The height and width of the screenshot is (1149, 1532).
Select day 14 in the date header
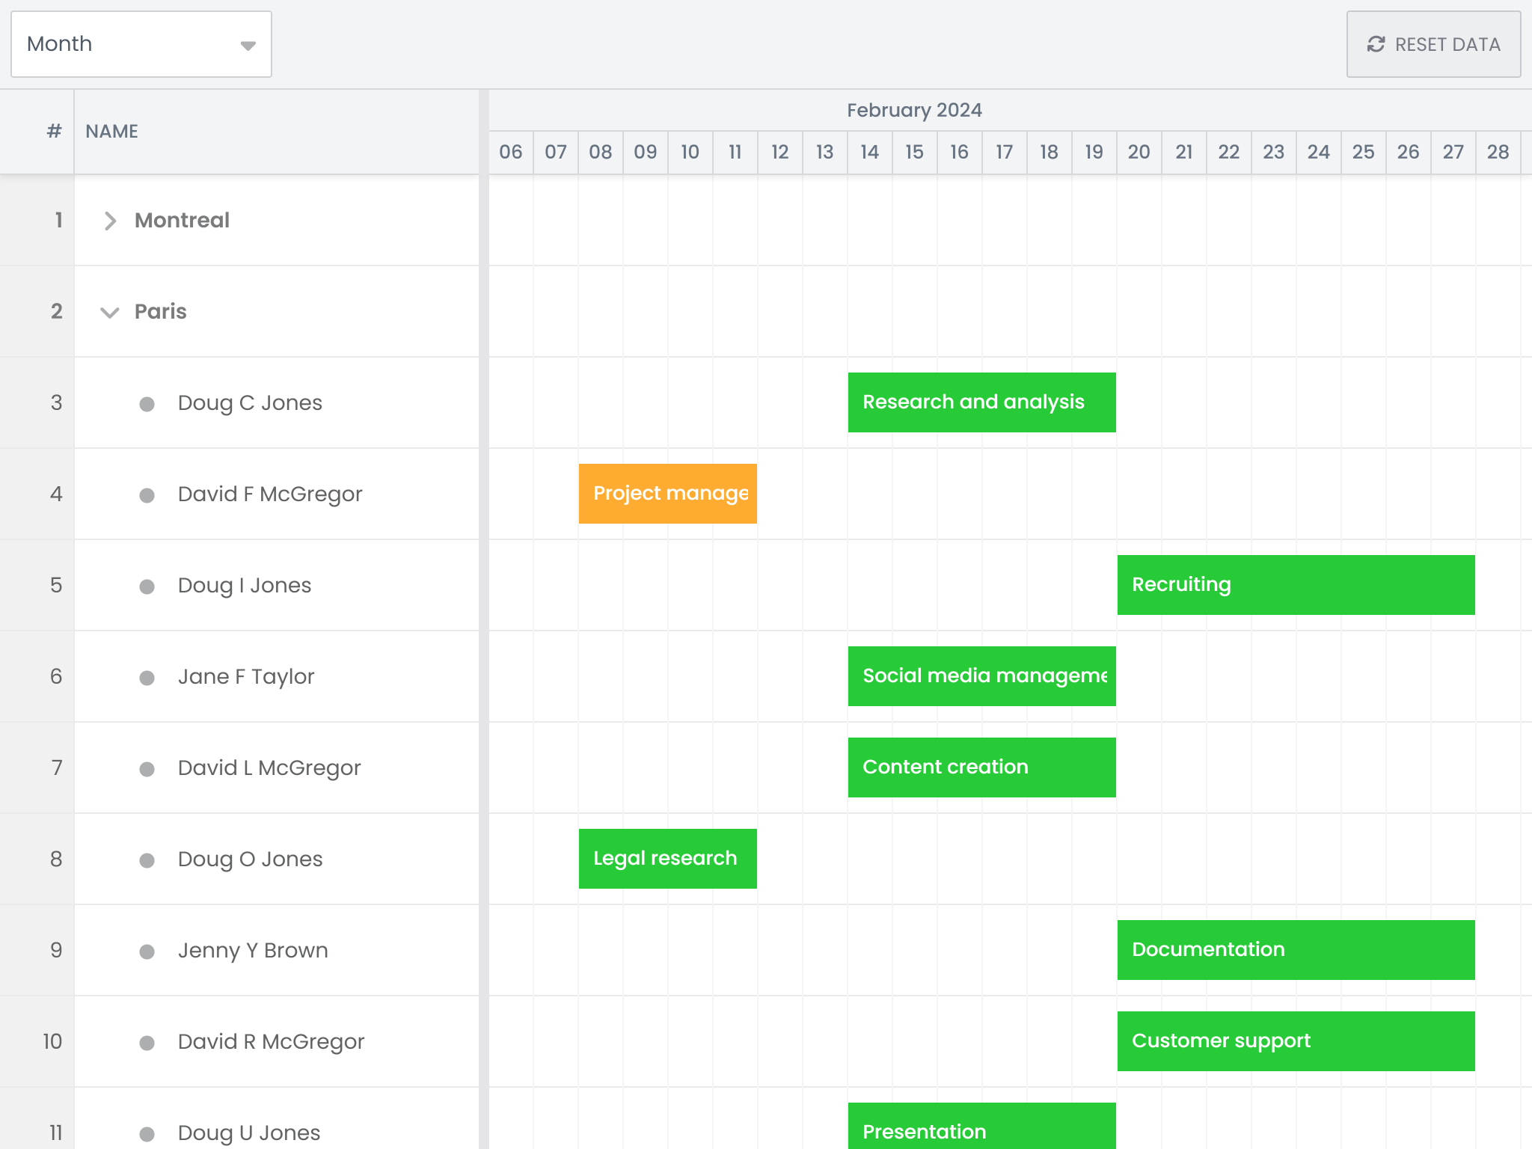click(869, 151)
